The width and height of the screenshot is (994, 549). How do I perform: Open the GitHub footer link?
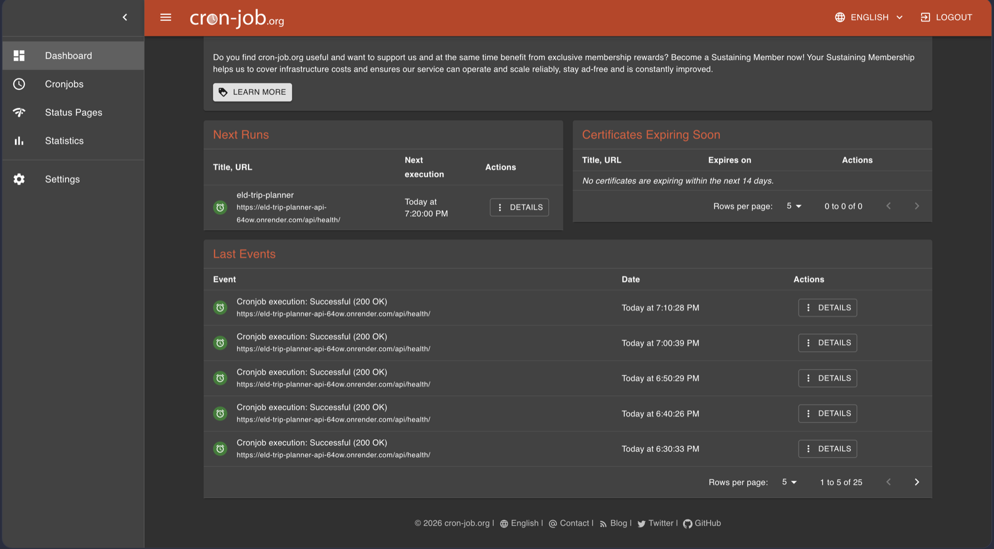point(702,523)
